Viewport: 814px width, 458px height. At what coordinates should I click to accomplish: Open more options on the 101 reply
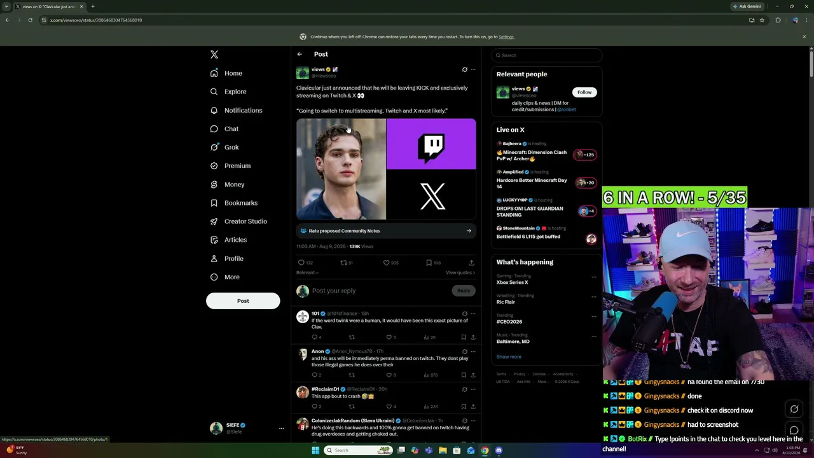(x=473, y=314)
